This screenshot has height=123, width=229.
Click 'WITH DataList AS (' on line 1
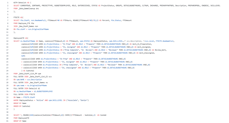(x=22, y=3)
